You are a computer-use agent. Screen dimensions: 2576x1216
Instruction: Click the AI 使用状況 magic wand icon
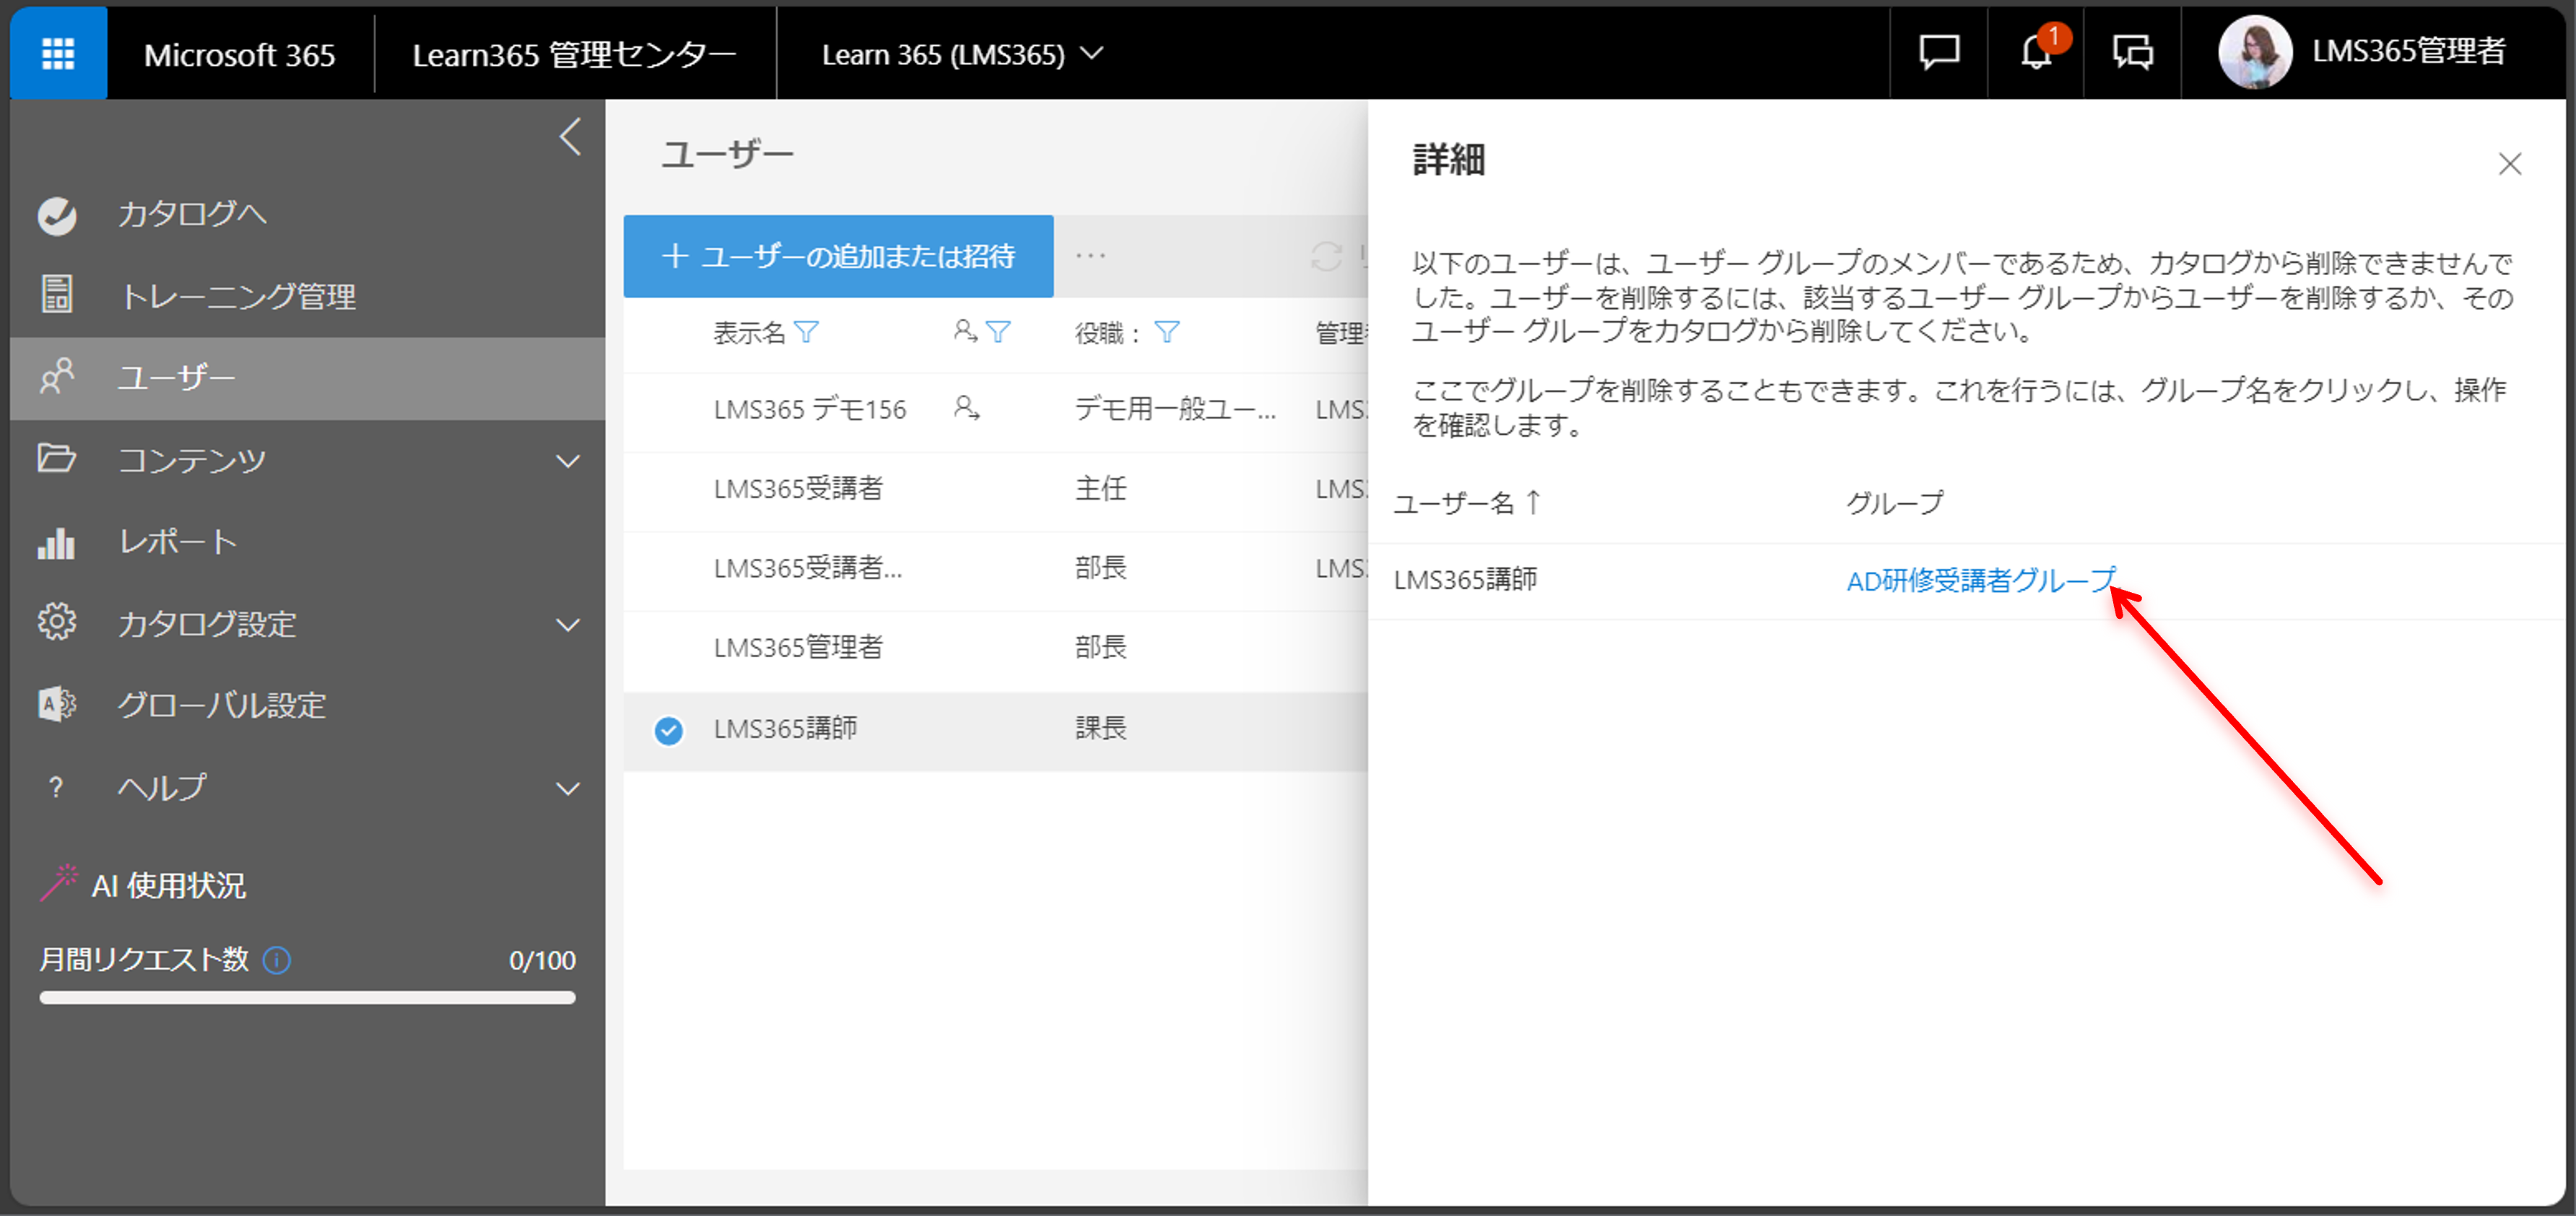pyautogui.click(x=58, y=883)
